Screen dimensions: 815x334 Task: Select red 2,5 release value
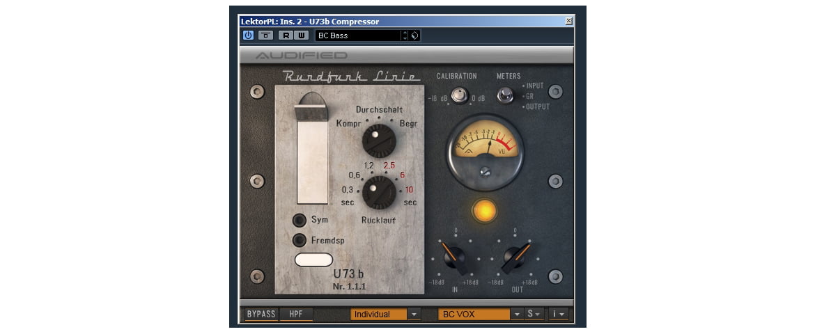(389, 166)
